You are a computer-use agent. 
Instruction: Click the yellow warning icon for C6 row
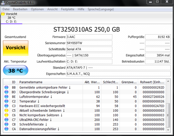pyautogui.click(x=6, y=115)
